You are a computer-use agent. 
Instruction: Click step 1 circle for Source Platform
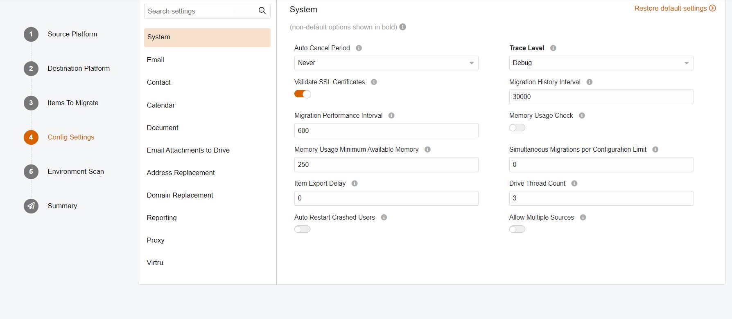(31, 34)
